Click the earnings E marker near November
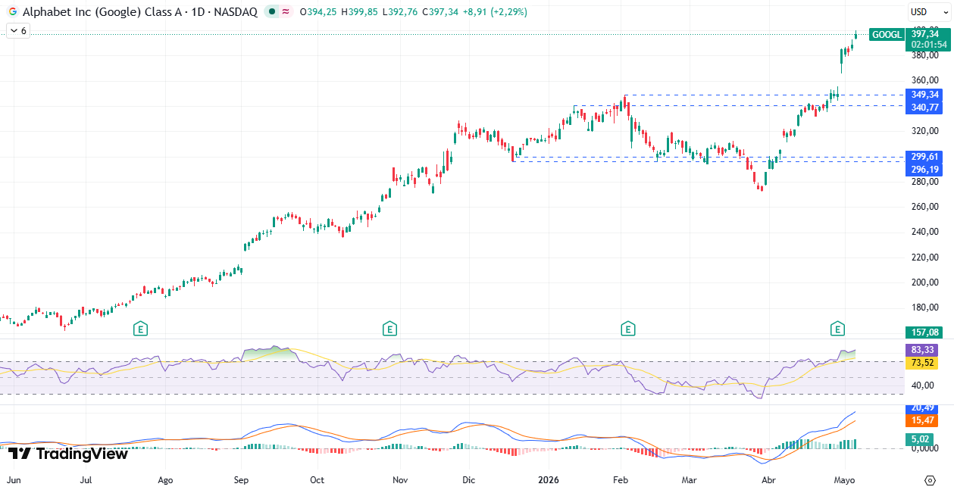The height and width of the screenshot is (490, 954). click(x=389, y=329)
